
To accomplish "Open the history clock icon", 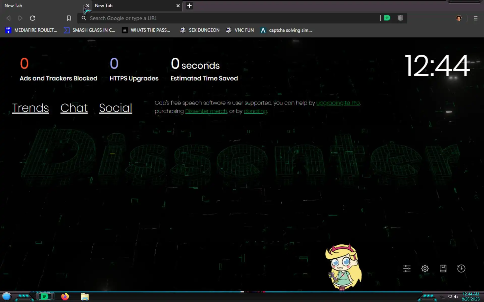I will pos(461,269).
